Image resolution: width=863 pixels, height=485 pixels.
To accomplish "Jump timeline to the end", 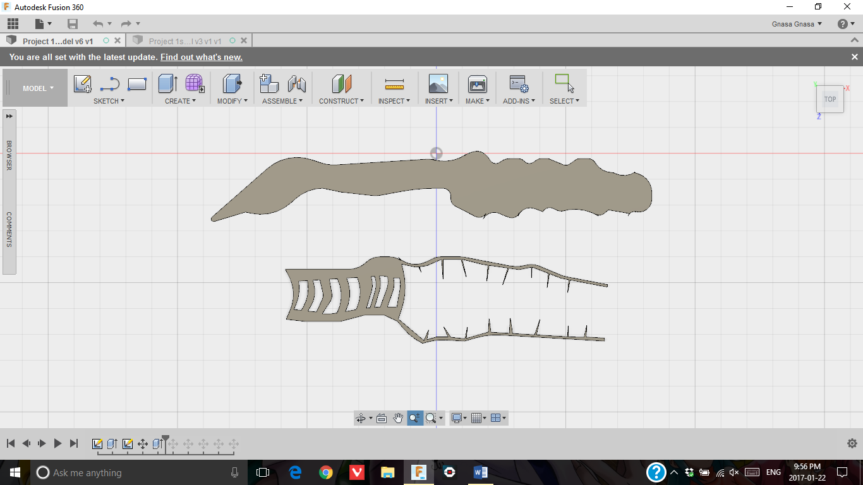I will click(74, 444).
